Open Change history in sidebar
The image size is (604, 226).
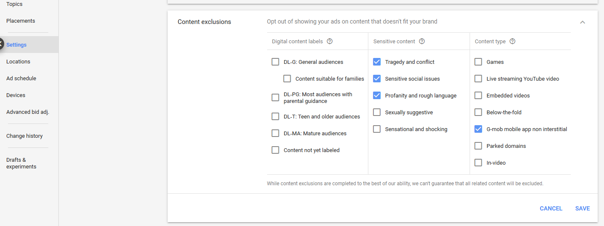[x=24, y=136]
